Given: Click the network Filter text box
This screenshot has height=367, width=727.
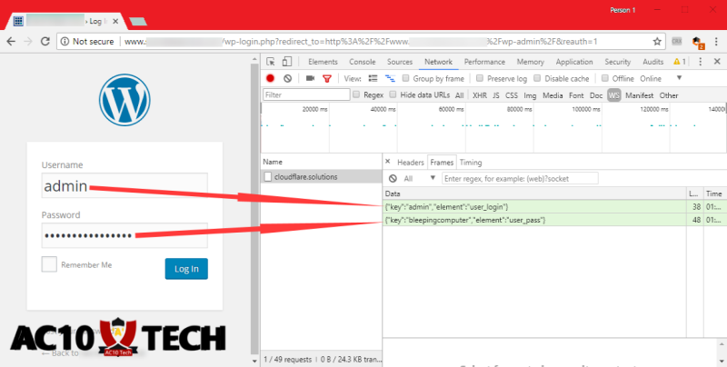Looking at the screenshot, I should click(306, 94).
